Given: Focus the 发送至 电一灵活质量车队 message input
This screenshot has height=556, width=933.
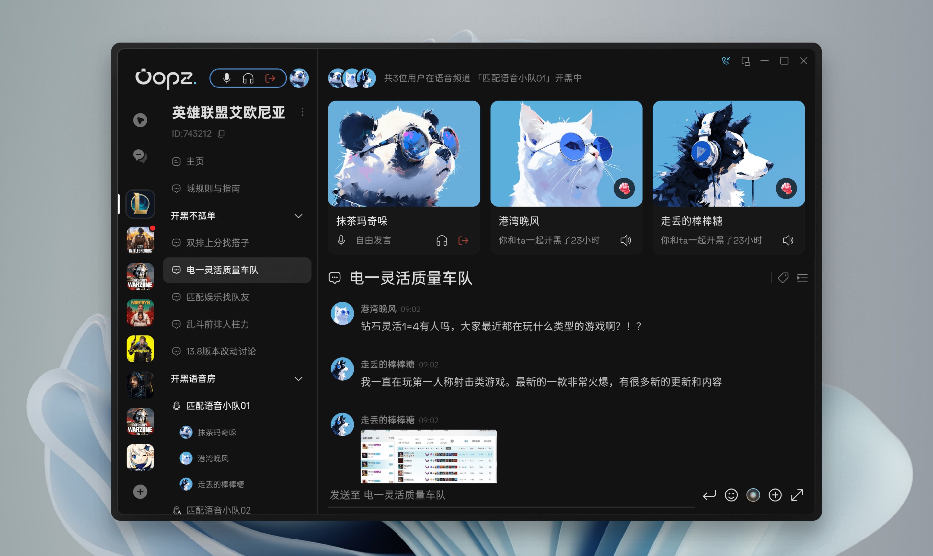Looking at the screenshot, I should [511, 495].
